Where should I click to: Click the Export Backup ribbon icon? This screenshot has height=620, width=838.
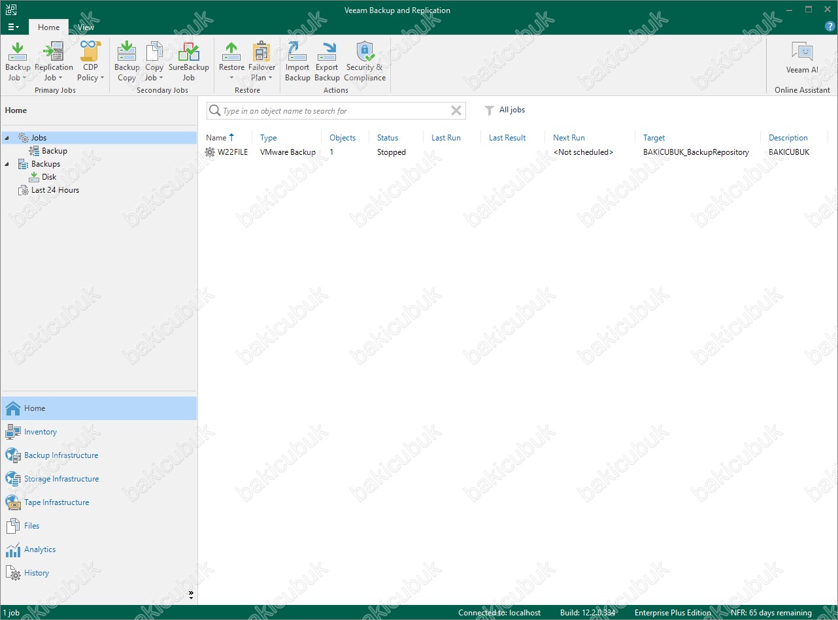click(327, 51)
